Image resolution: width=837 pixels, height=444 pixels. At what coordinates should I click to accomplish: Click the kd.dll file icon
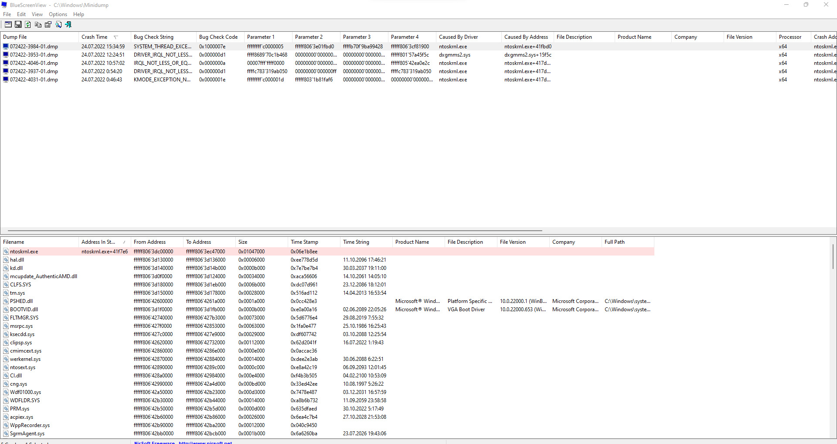click(6, 268)
